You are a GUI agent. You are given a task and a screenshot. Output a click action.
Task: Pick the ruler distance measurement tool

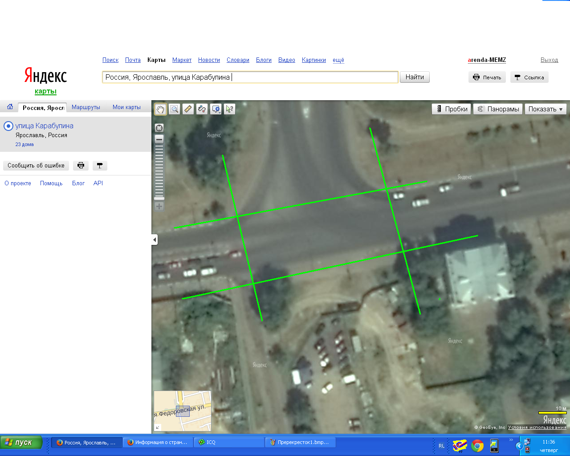pyautogui.click(x=188, y=109)
